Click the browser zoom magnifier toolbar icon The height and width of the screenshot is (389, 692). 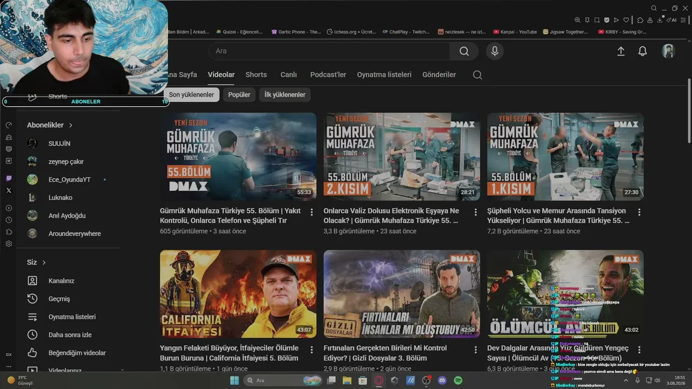577,20
